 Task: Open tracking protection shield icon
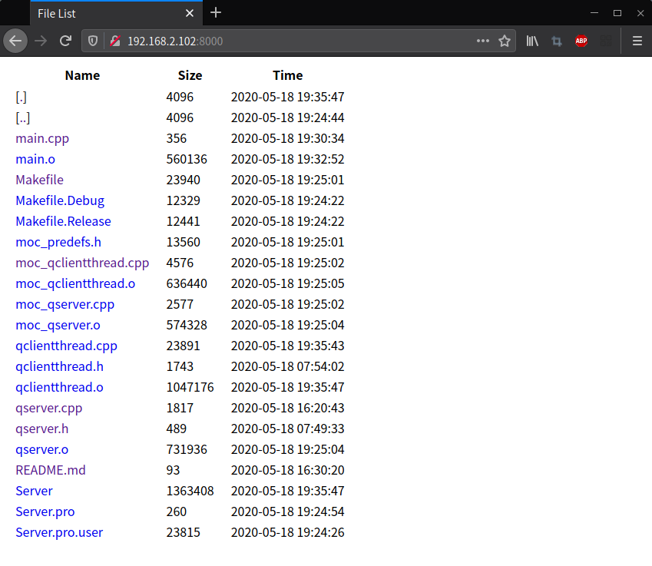(x=93, y=41)
